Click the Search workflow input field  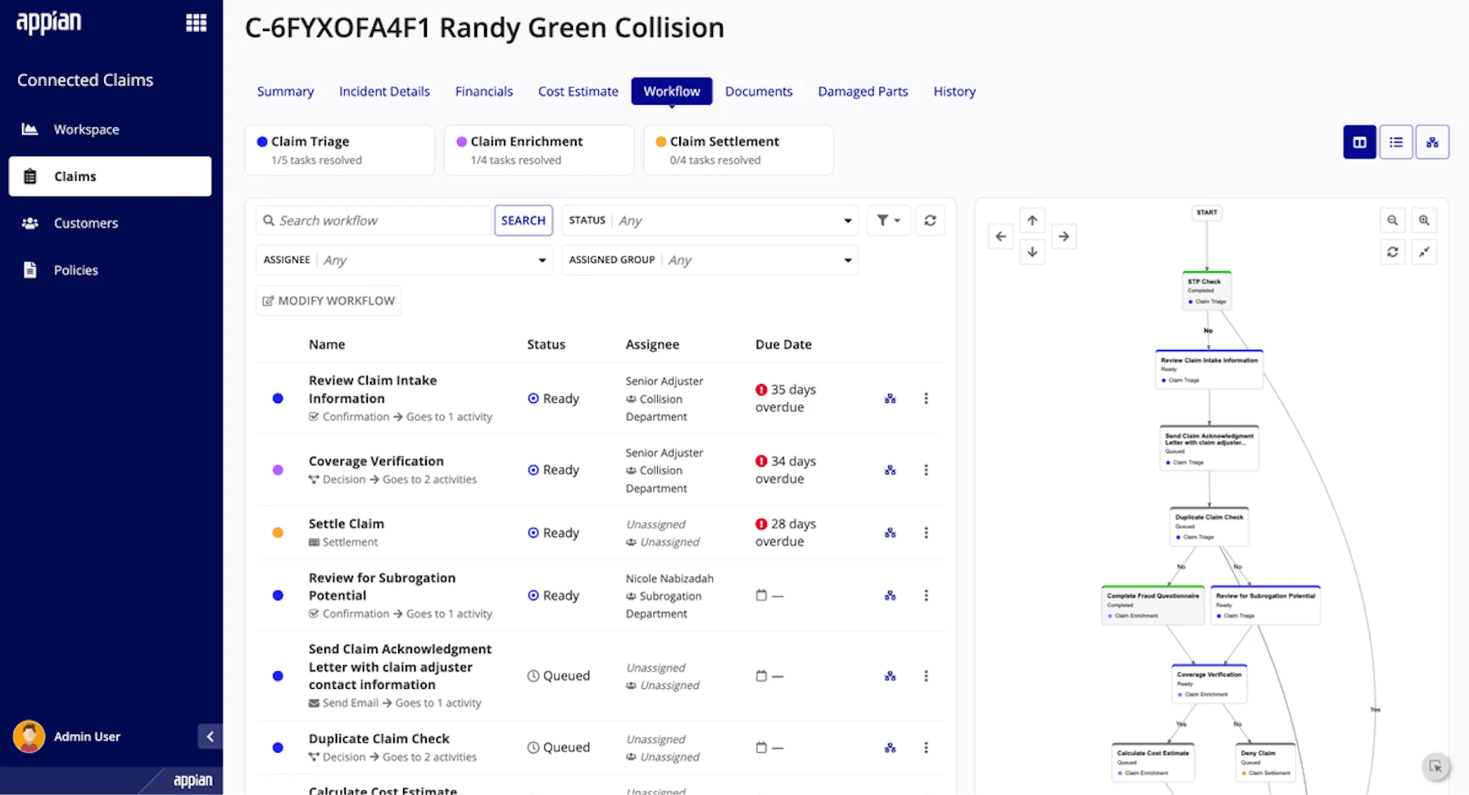374,220
